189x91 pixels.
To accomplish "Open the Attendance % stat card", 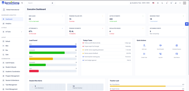I will 46,31.
